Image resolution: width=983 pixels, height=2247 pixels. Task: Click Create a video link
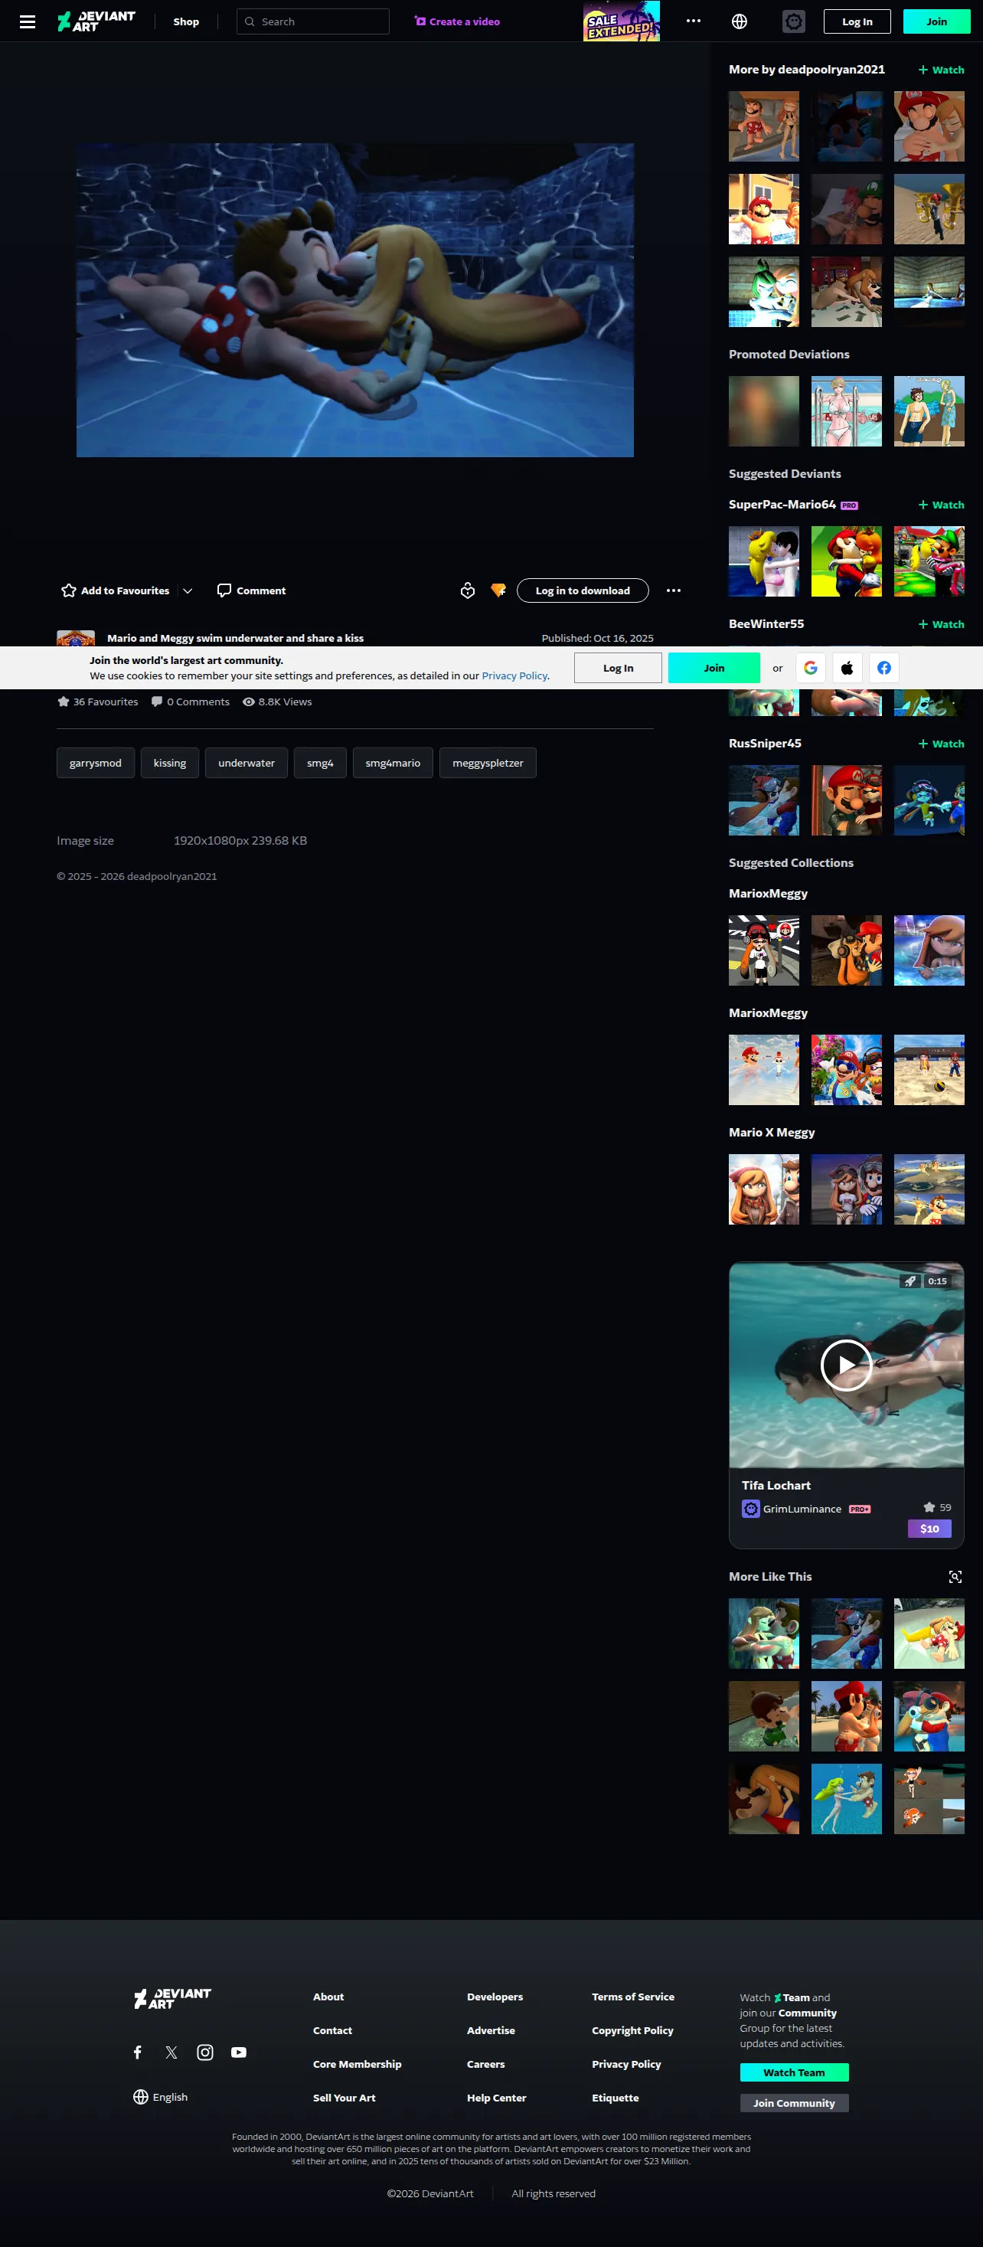(x=457, y=21)
